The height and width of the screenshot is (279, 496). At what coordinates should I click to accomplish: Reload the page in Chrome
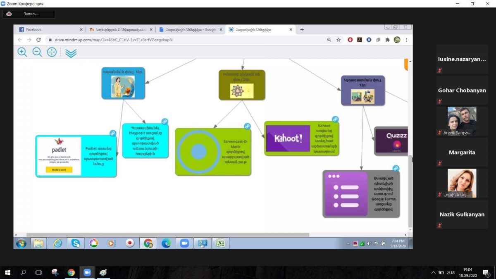(39, 40)
